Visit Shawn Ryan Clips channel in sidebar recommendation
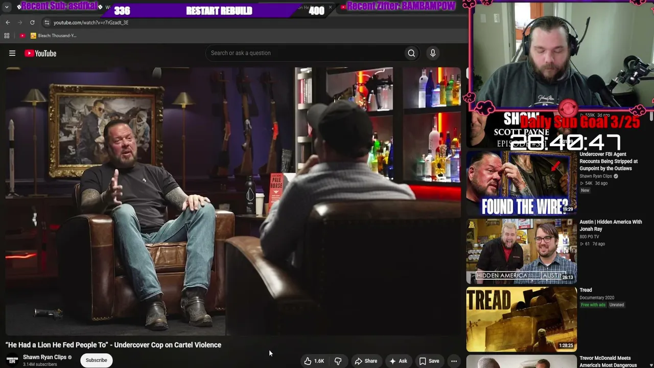This screenshot has width=654, height=368. [596, 176]
